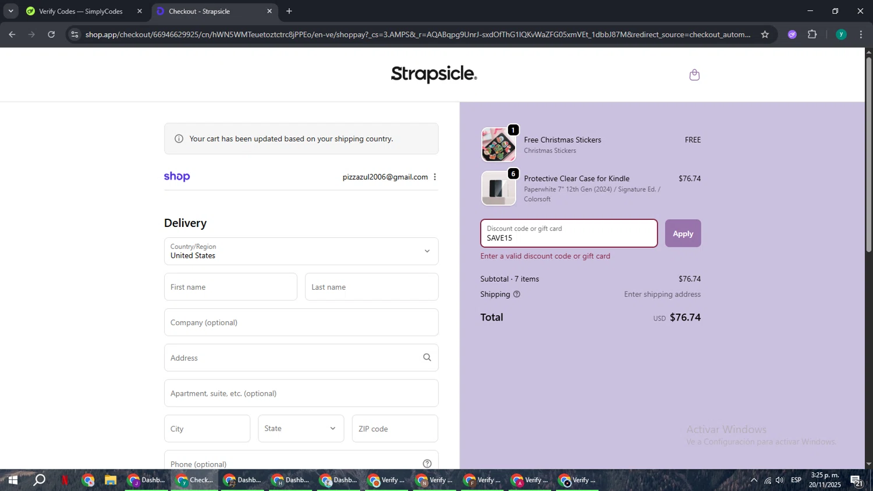This screenshot has height=491, width=873.
Task: Open account options three-dot menu beside email
Action: coord(435,177)
